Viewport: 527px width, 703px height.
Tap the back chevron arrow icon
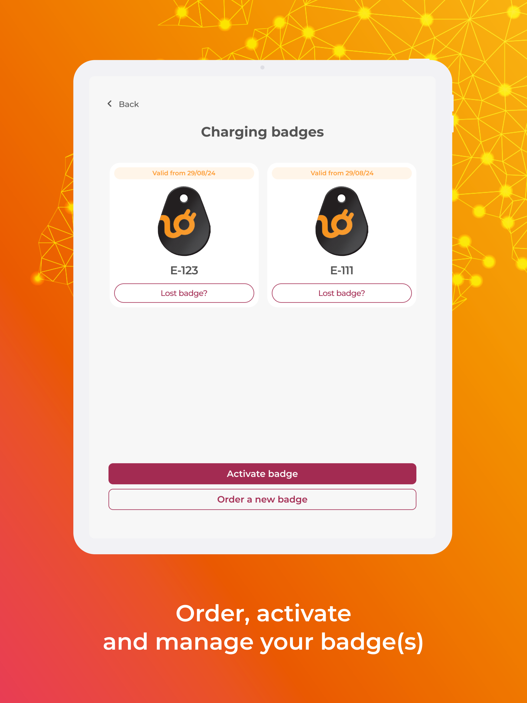pyautogui.click(x=110, y=104)
